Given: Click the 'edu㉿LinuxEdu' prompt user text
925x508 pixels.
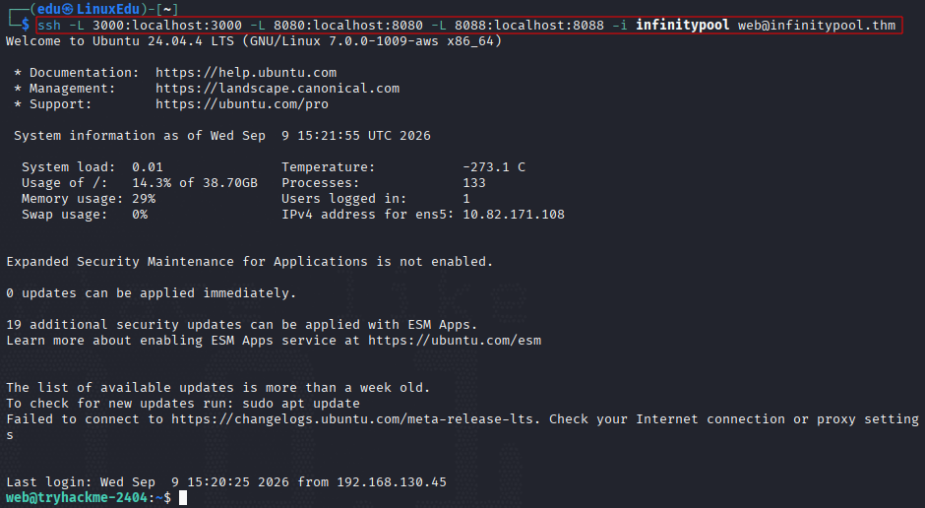Looking at the screenshot, I should tap(88, 9).
